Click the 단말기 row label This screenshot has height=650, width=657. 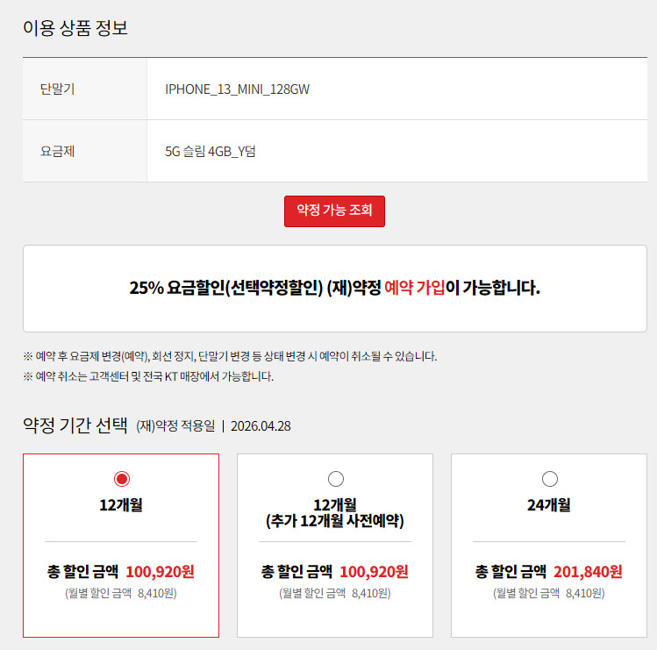tap(58, 89)
